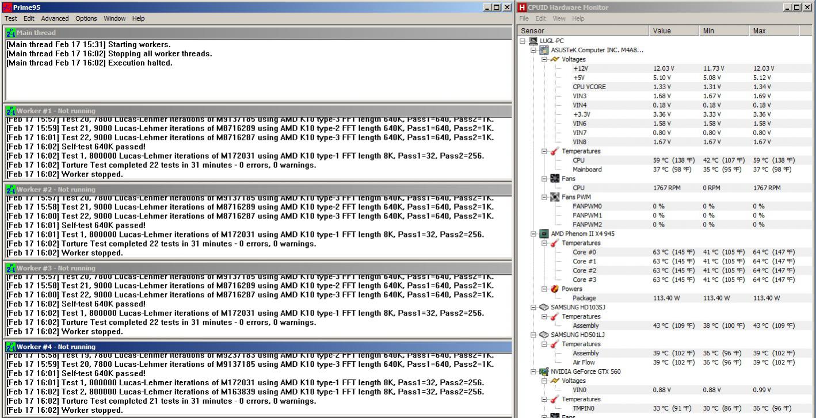Click the AMD Phenom II processor icon
Screen dimensions: 816x418
tap(544, 234)
